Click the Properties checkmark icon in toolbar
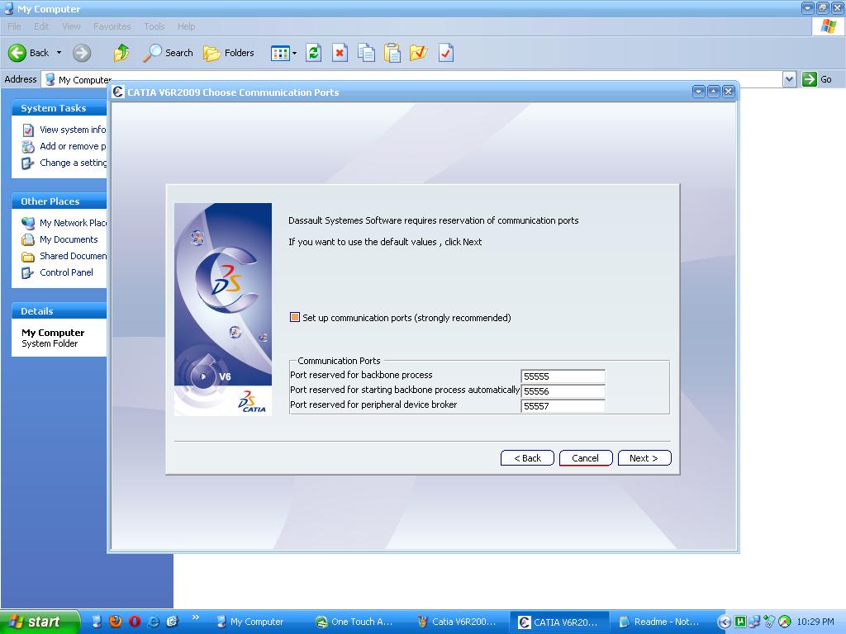The width and height of the screenshot is (846, 634). [445, 53]
